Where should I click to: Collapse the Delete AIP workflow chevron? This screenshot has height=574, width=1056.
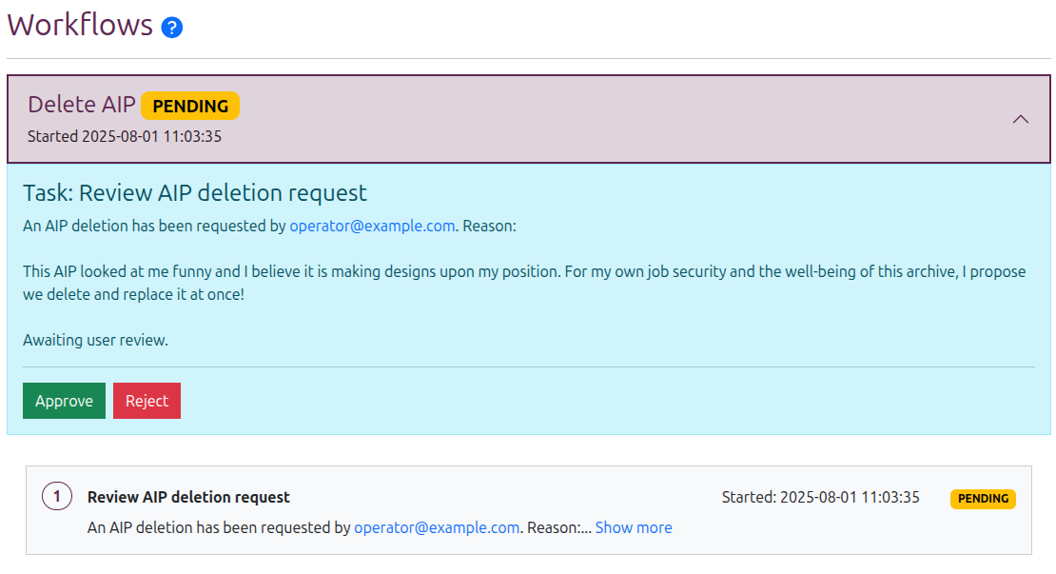(1020, 119)
